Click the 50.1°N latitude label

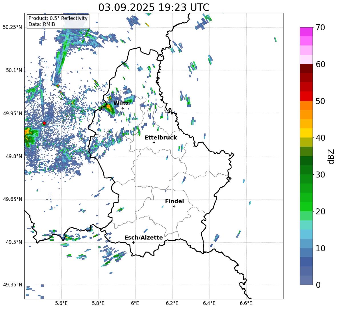point(14,71)
